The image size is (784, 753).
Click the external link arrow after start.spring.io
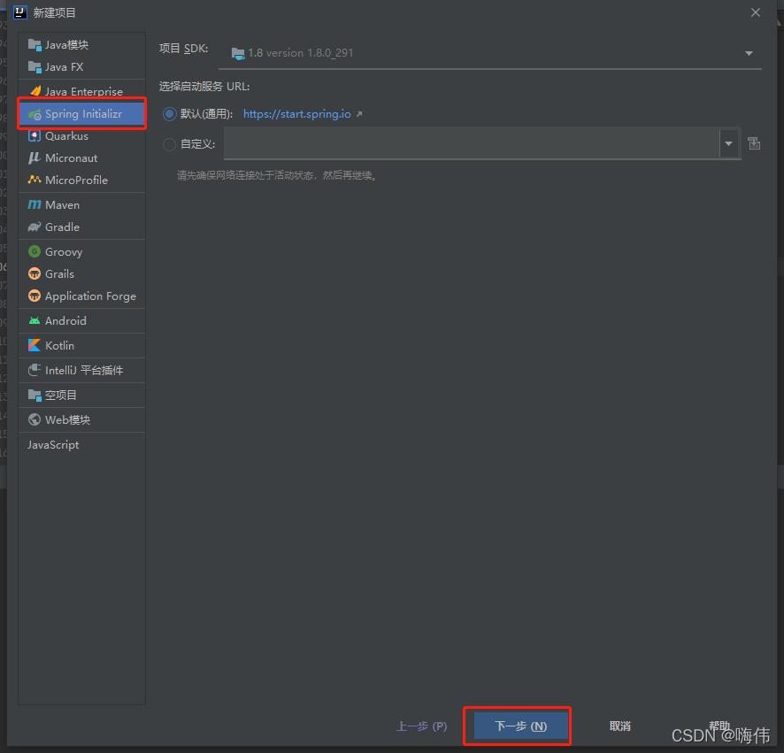tap(359, 114)
